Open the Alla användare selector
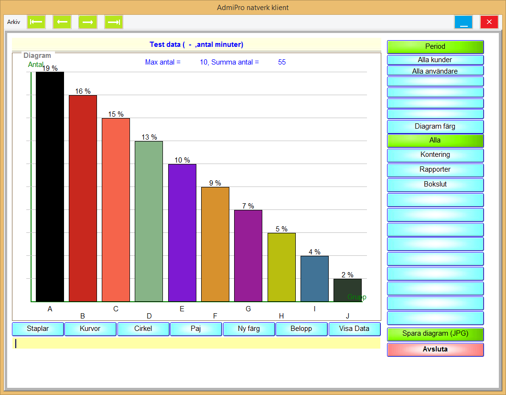Image resolution: width=506 pixels, height=395 pixels. click(435, 71)
